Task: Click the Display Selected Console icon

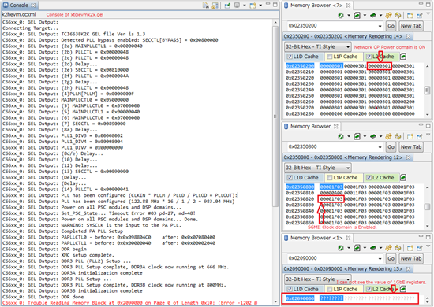Action: pyautogui.click(x=238, y=6)
